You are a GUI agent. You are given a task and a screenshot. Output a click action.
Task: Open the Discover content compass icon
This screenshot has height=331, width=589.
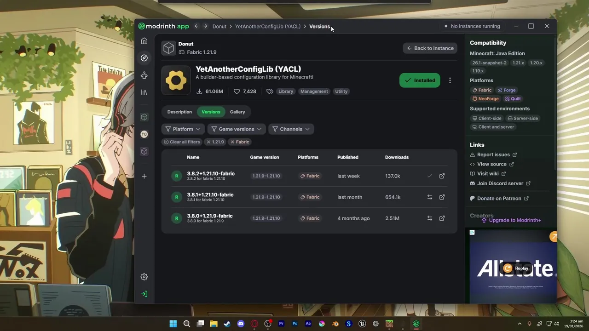coord(144,58)
